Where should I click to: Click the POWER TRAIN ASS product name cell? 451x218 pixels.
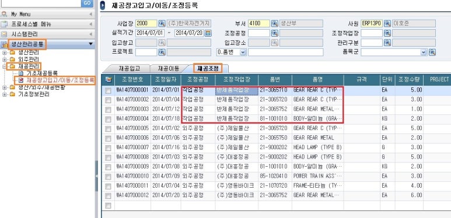point(318,176)
